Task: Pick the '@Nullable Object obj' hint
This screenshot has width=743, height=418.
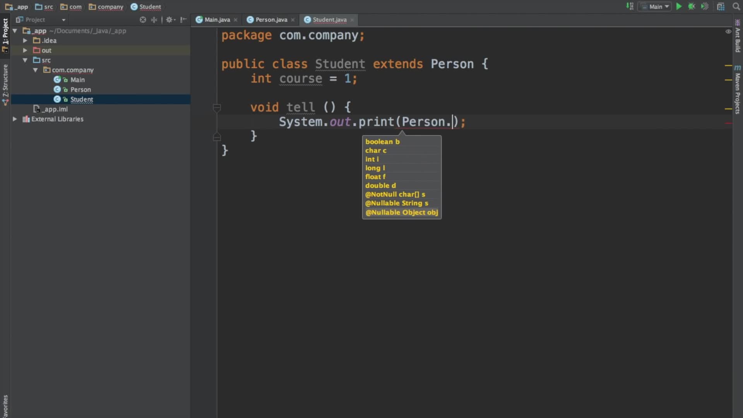Action: (402, 212)
